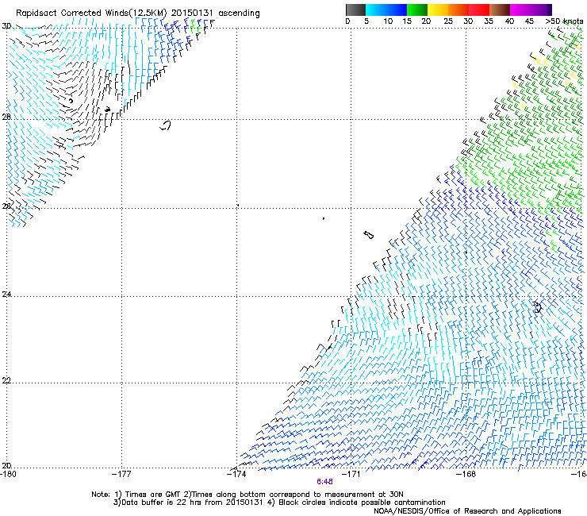
Task: Click the cyan 5-10 knots legend color
Action: coord(376,10)
